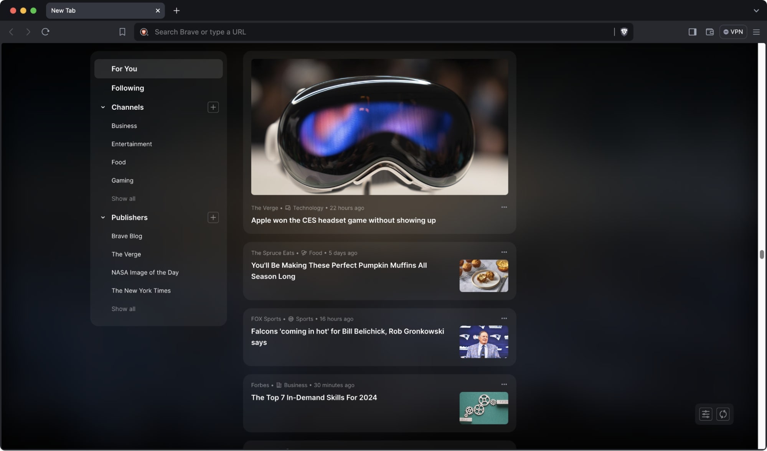Bookmark this tab
Image resolution: width=767 pixels, height=451 pixels.
pyautogui.click(x=122, y=32)
